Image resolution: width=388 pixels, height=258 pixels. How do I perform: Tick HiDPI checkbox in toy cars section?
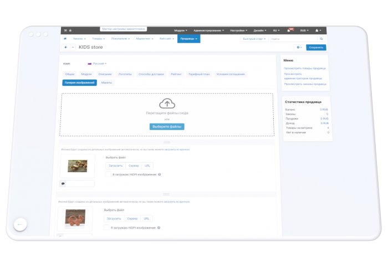coord(108,174)
